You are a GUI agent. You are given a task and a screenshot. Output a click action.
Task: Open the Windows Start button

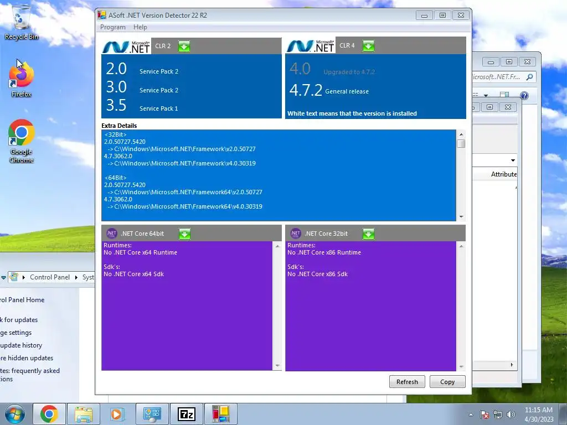14,414
